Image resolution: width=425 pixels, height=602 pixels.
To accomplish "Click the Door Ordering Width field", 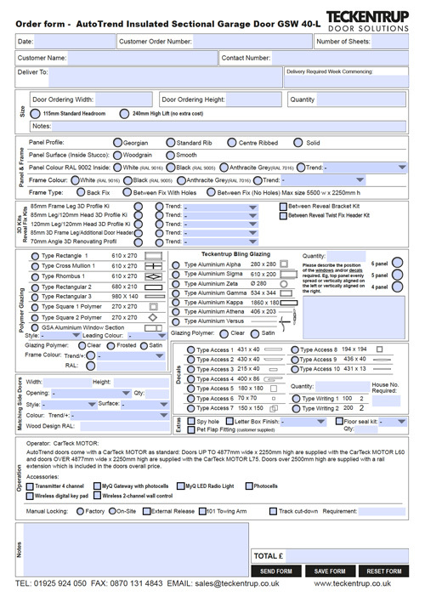I will point(123,99).
